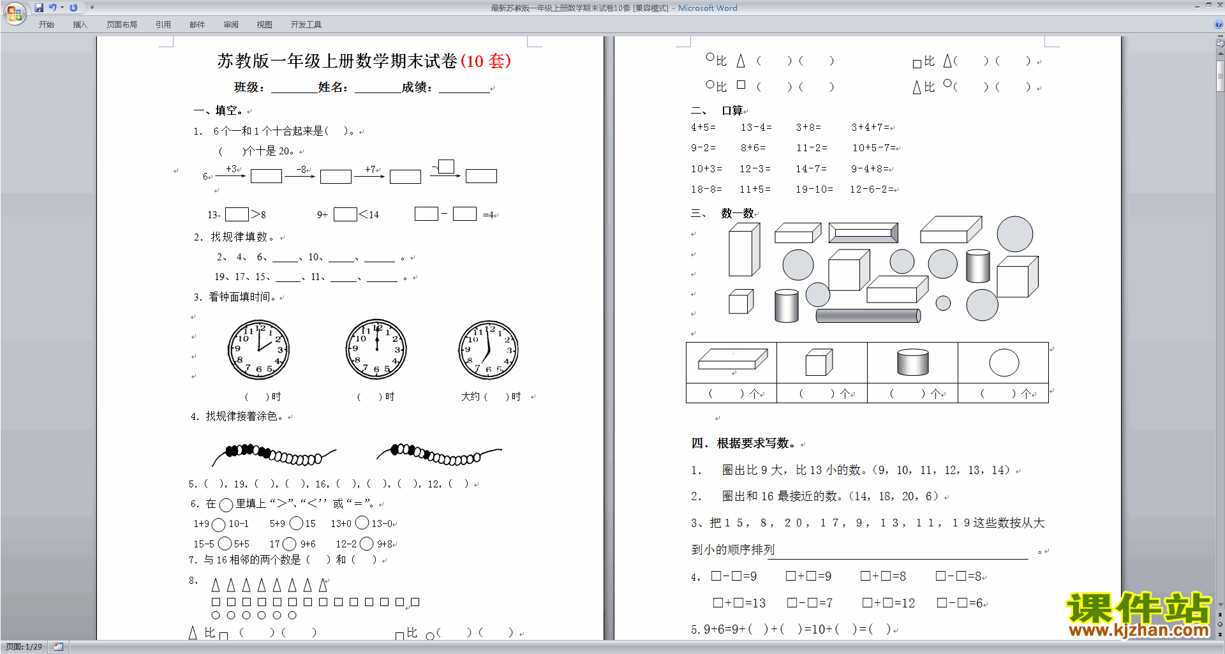Open the Office button menu
The width and height of the screenshot is (1225, 654).
click(15, 13)
